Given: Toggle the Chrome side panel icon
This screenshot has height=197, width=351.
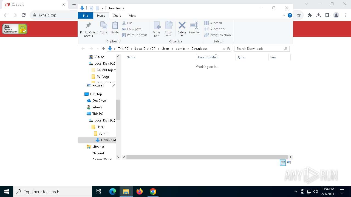Looking at the screenshot, I should point(327,15).
